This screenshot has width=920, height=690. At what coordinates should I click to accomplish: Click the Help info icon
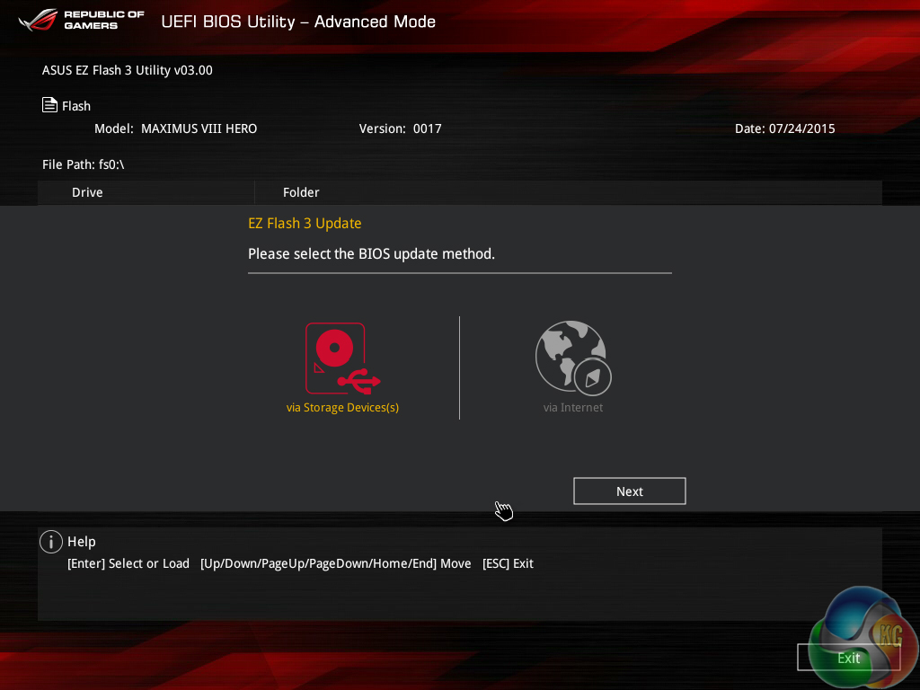pyautogui.click(x=51, y=542)
